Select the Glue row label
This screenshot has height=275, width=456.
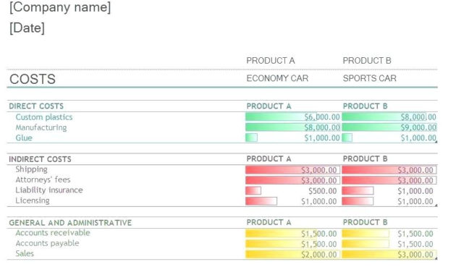[24, 137]
